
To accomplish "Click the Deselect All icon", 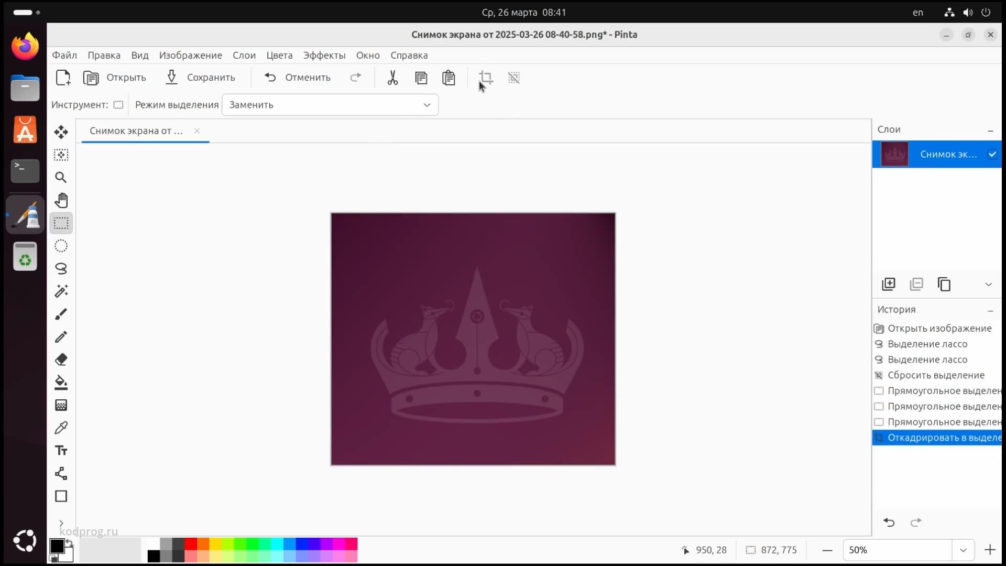I will click(x=514, y=78).
